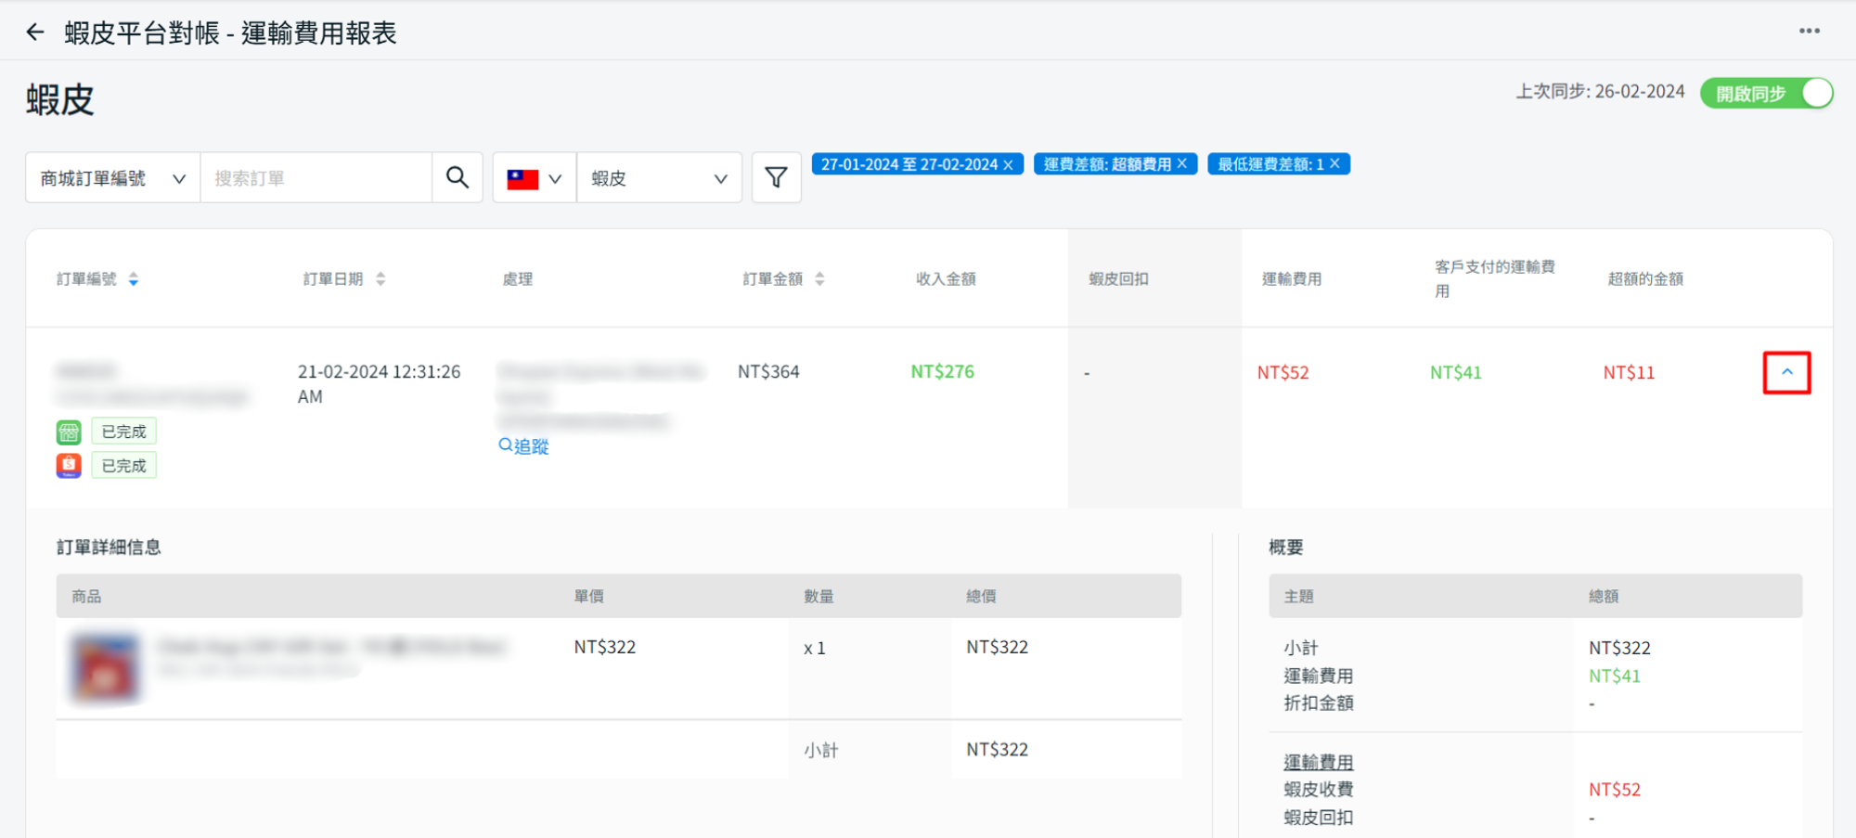The height and width of the screenshot is (838, 1856).
Task: Click the 追蹤 tracking link
Action: coord(524,446)
